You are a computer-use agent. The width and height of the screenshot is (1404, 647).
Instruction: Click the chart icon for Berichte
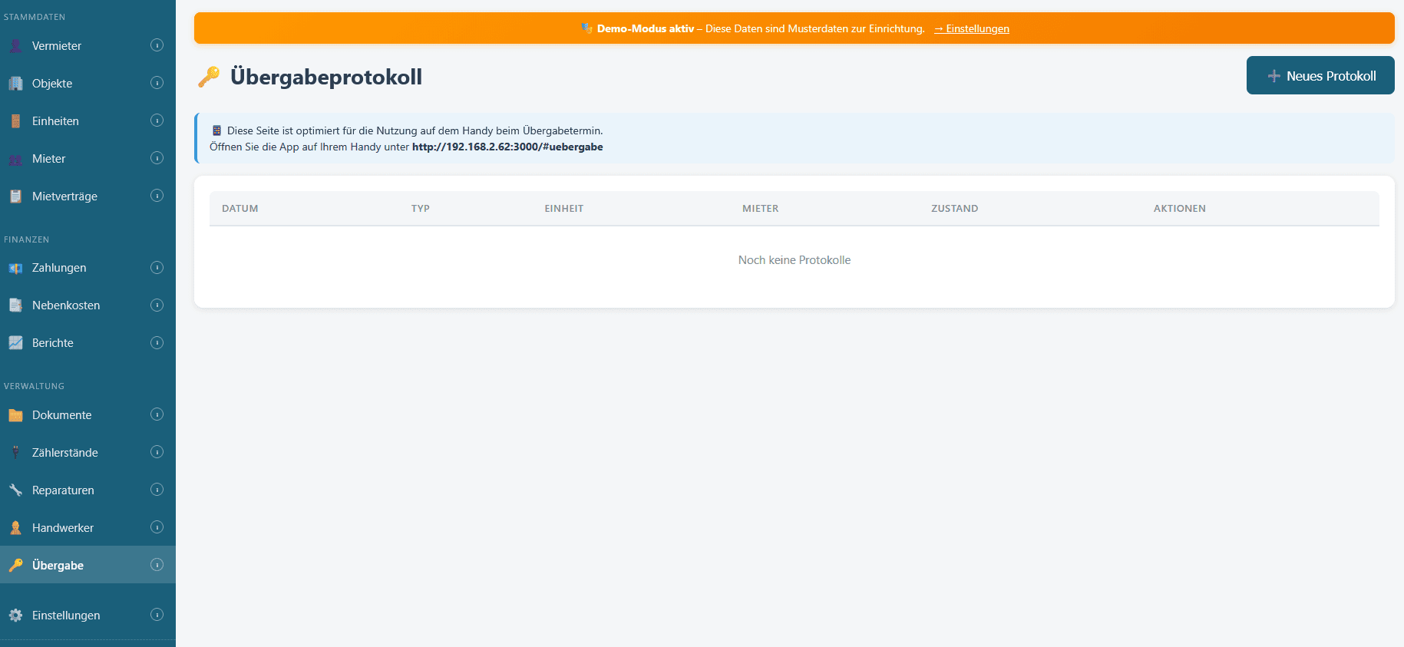tap(15, 343)
